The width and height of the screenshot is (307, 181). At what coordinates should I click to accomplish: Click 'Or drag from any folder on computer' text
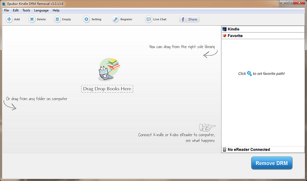tap(36, 99)
